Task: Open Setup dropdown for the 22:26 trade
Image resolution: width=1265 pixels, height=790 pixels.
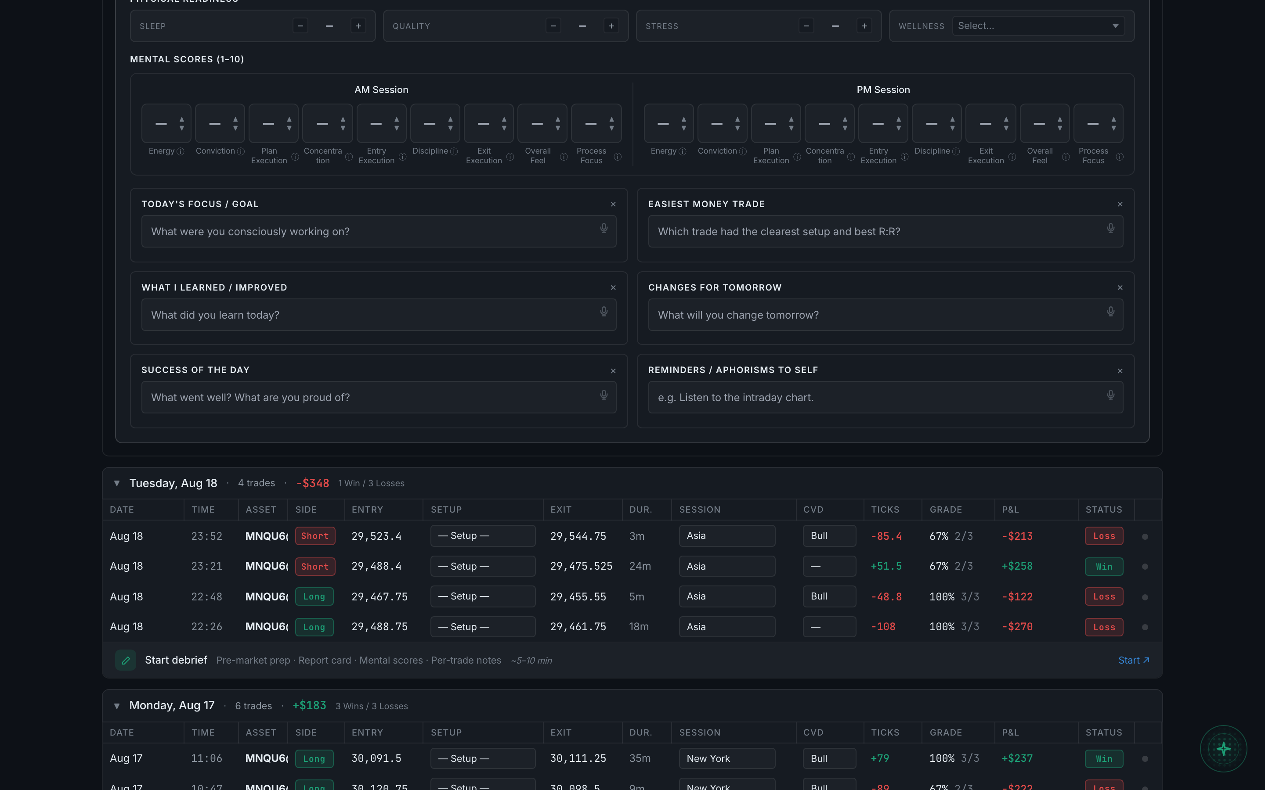Action: click(x=483, y=627)
